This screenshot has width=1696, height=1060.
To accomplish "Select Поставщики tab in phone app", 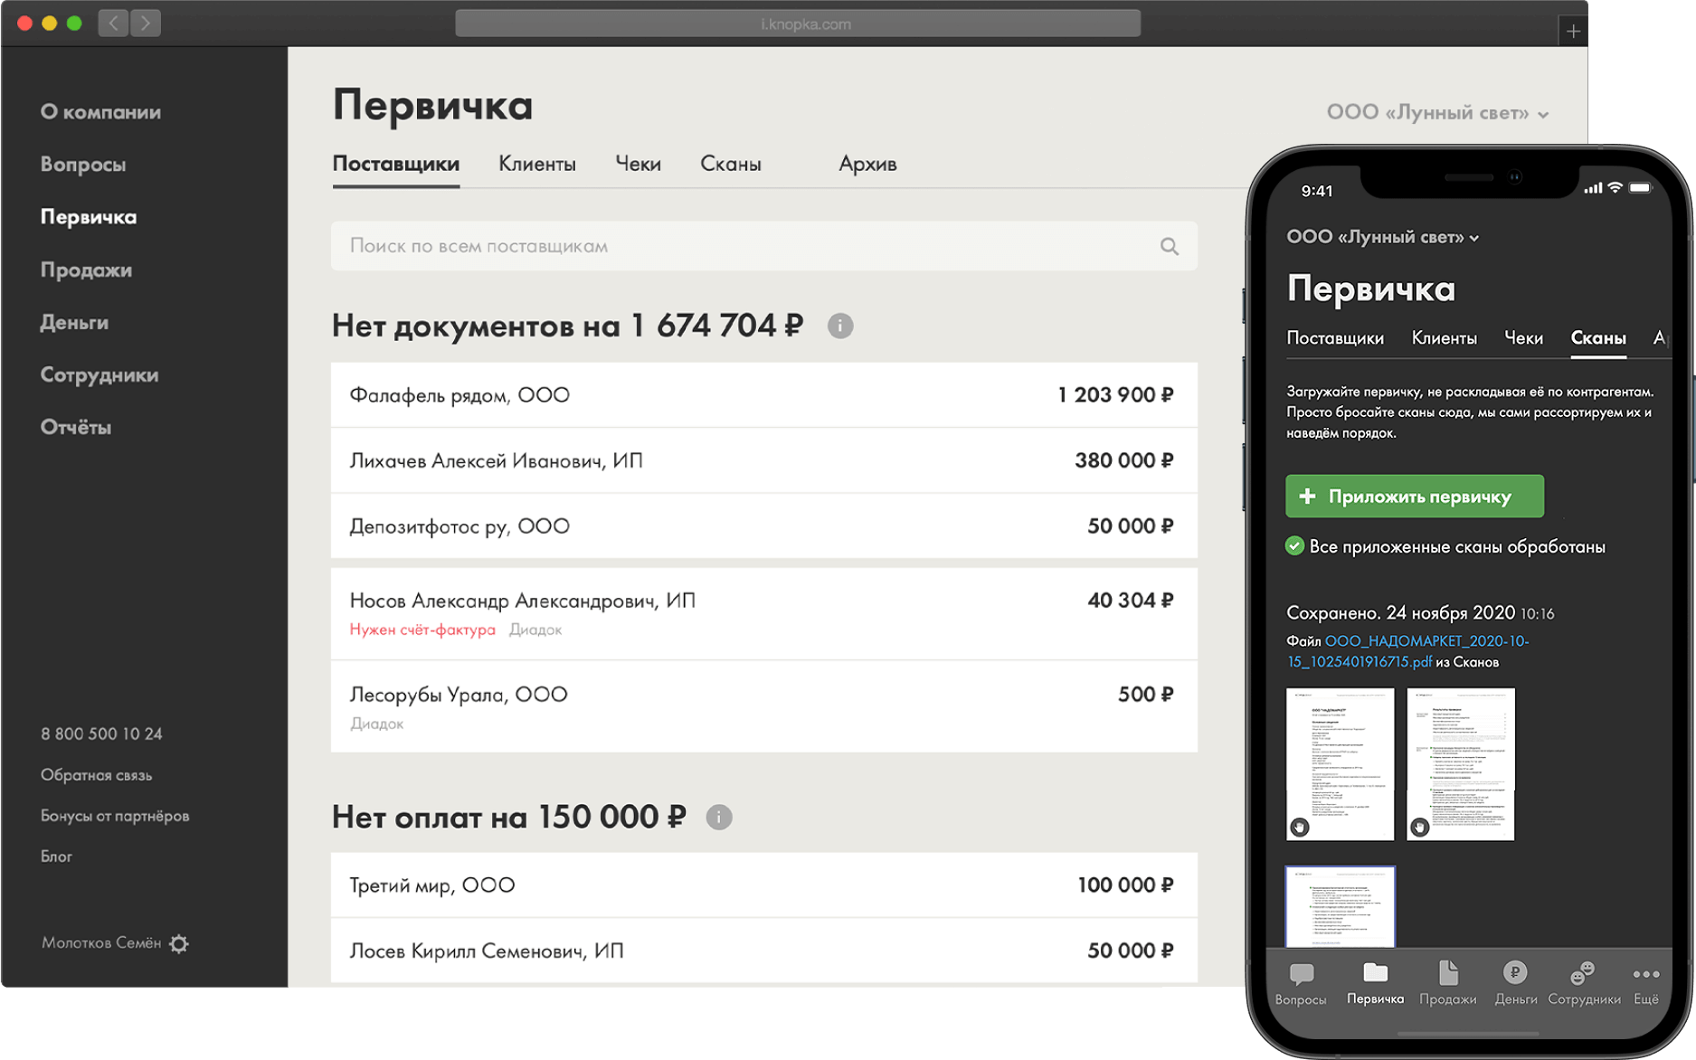I will point(1335,338).
